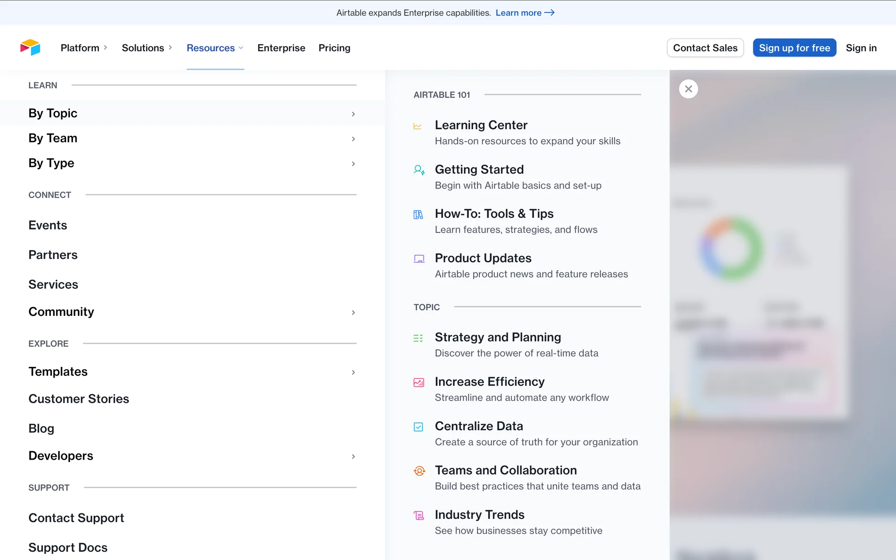Click the Learning Center chart icon
896x560 pixels.
tap(418, 126)
